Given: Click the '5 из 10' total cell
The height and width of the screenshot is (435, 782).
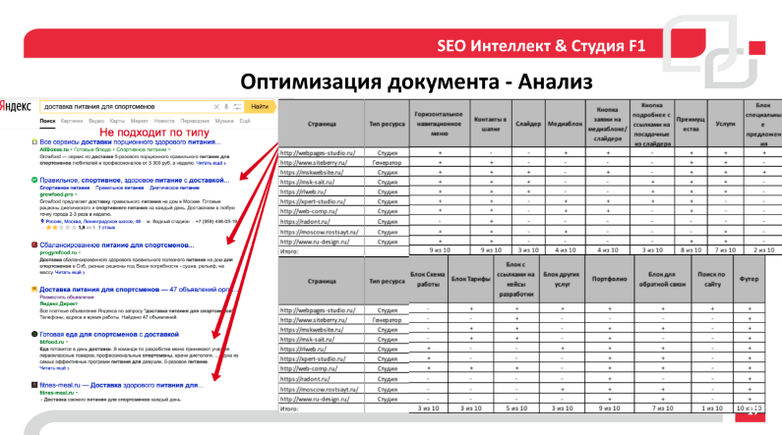Looking at the screenshot, I should [x=516, y=408].
